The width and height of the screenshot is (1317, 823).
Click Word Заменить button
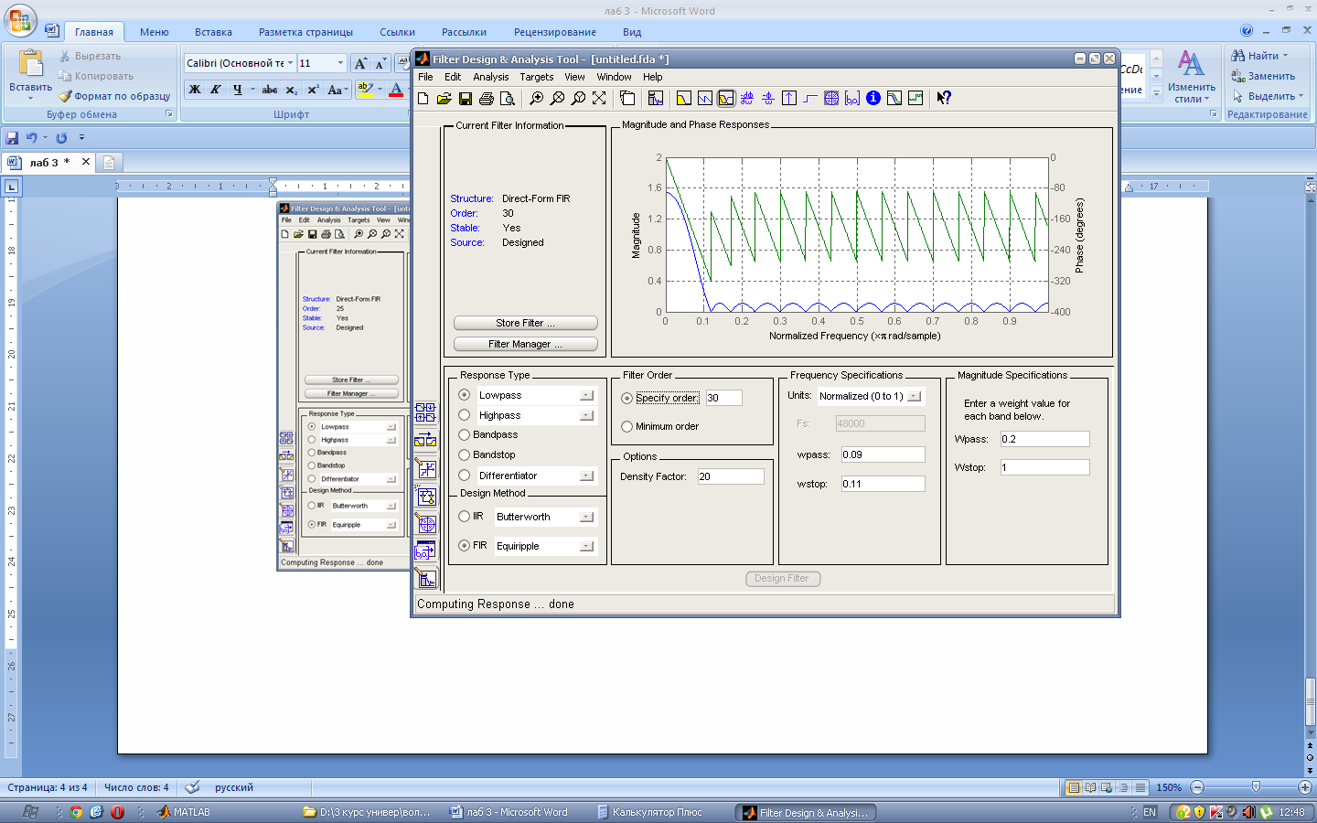(1263, 76)
